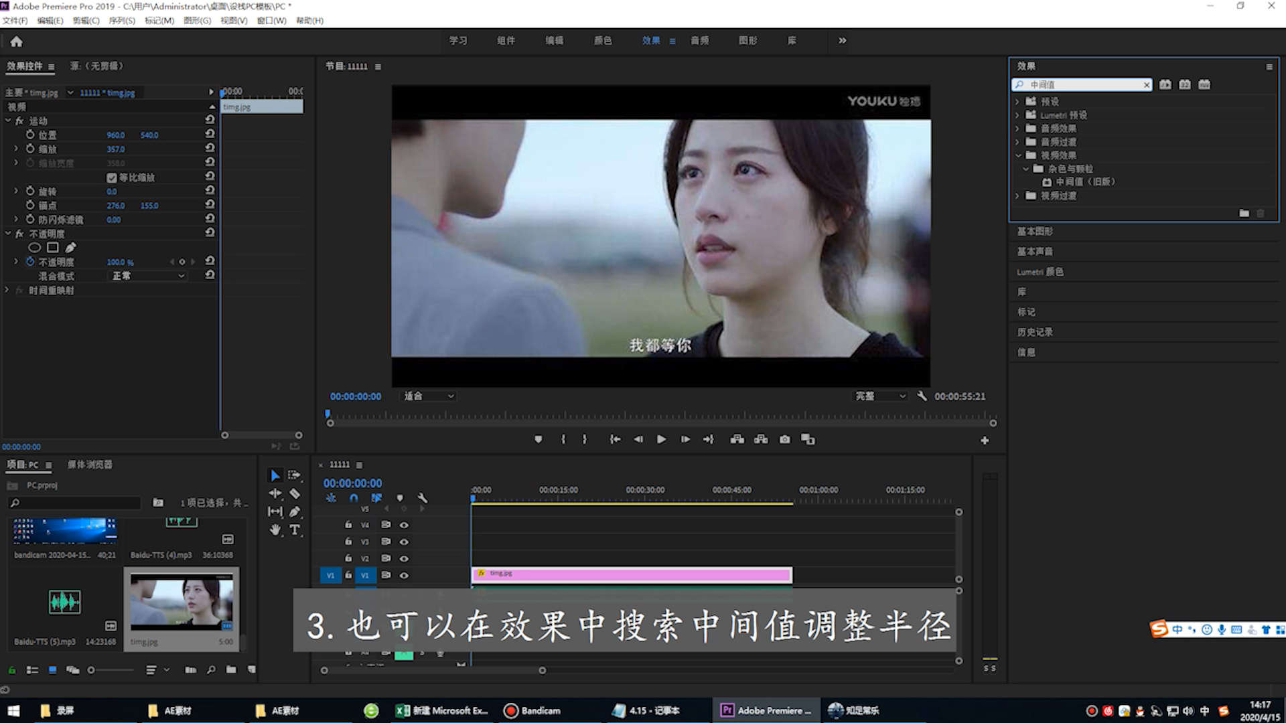Switch to the 音频 workspace tab
The image size is (1286, 723).
pyautogui.click(x=700, y=40)
